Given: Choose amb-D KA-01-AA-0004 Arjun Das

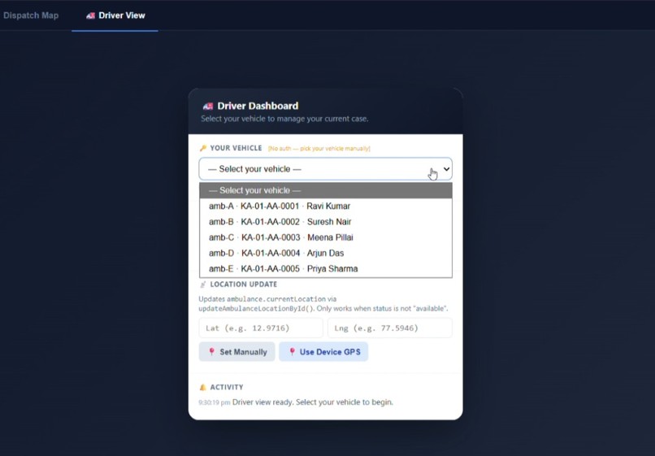Looking at the screenshot, I should 326,254.
